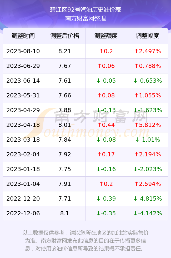Click the ↓-0.39 adjustment cell
This screenshot has height=258, width=171.
click(106, 199)
